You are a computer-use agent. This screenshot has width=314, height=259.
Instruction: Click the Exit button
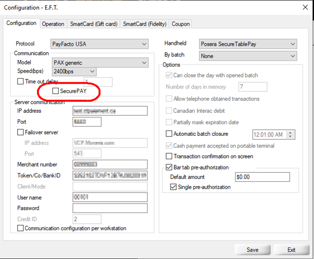click(x=291, y=250)
